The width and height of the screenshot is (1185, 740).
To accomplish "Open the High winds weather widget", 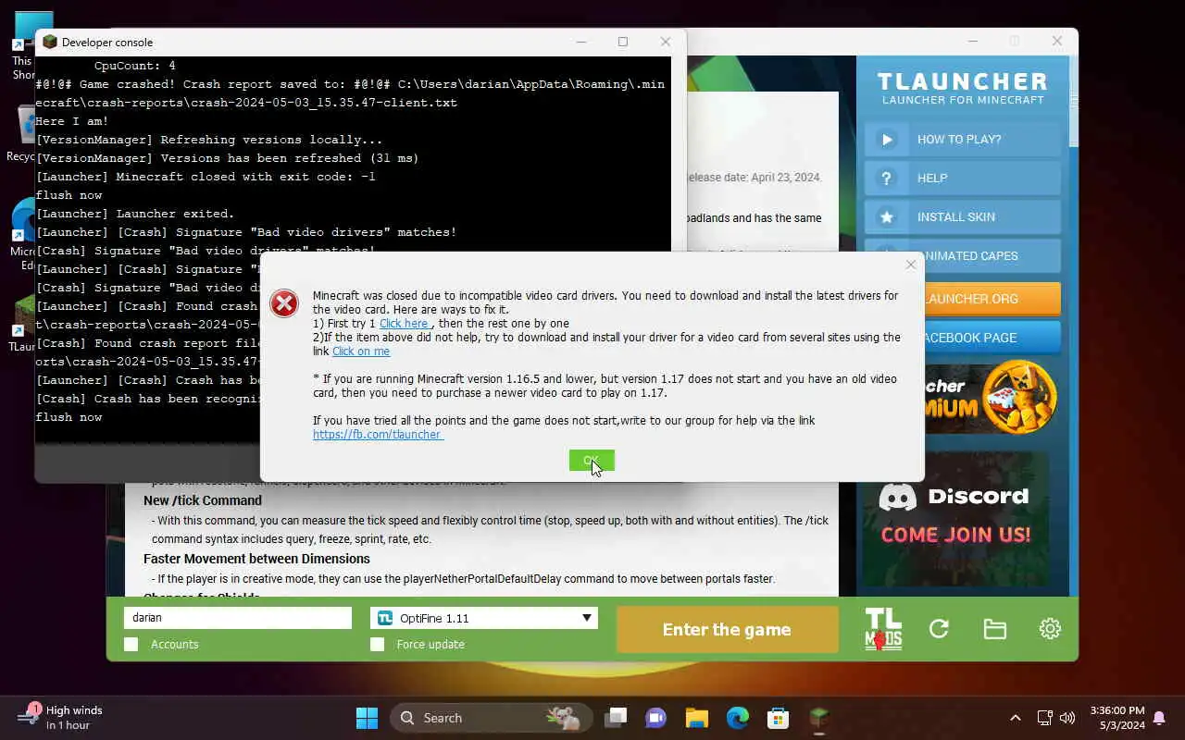I will tap(61, 718).
